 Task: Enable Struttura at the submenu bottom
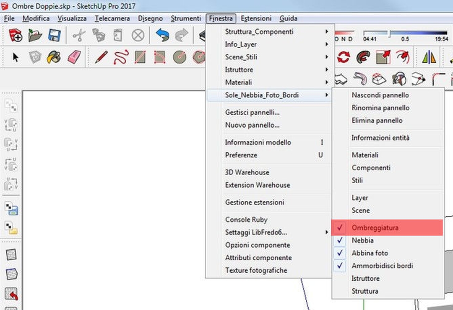click(387, 291)
